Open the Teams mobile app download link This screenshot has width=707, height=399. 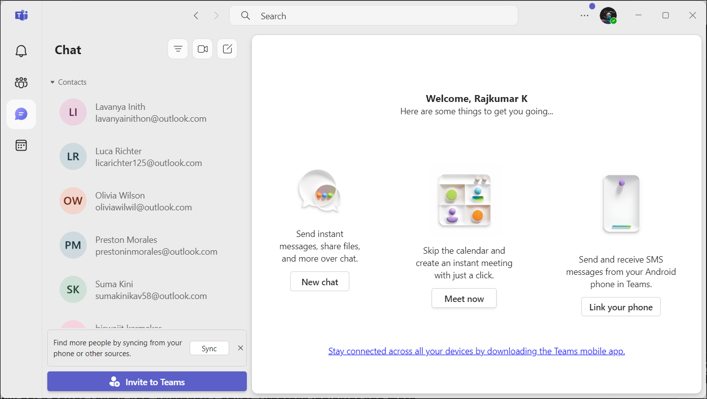coord(476,351)
